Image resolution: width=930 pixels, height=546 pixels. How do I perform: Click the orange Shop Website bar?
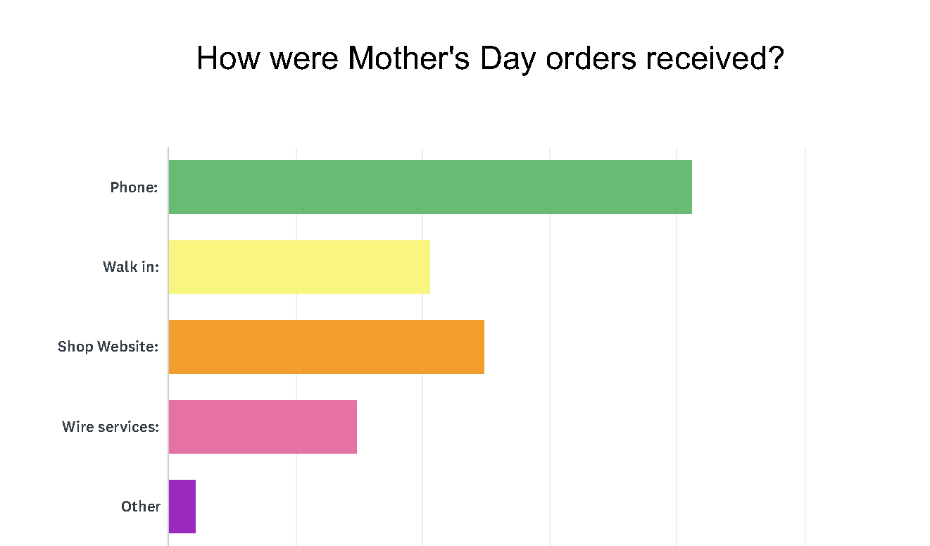tap(326, 347)
